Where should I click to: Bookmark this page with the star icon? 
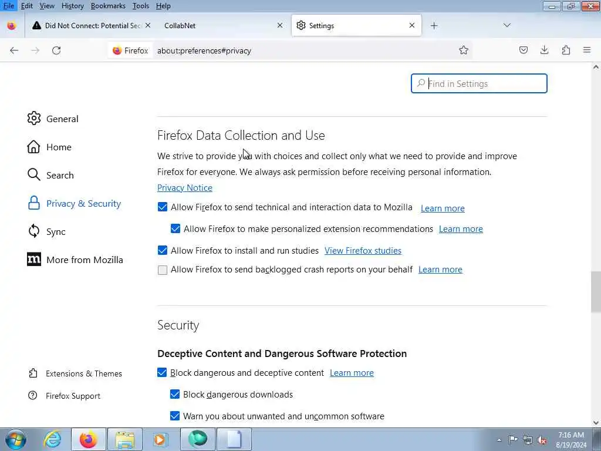(464, 51)
